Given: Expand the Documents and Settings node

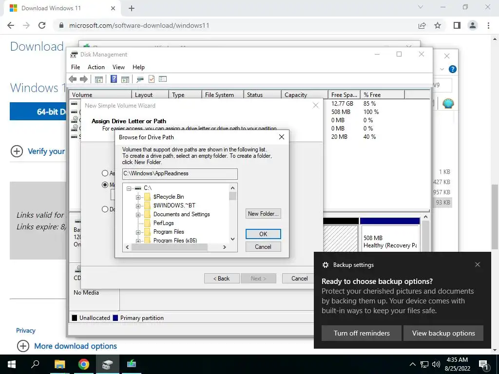Looking at the screenshot, I should [138, 215].
